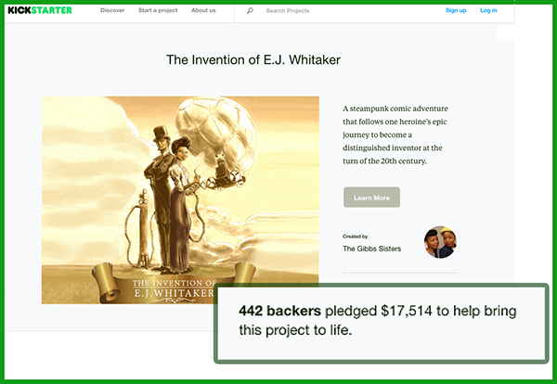Viewport: 557px width, 384px height.
Task: Open the Gibbs Sisters avatar photo
Action: [440, 242]
